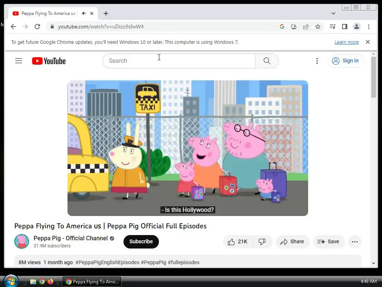Viewport: 382px width, 287px height.
Task: Install app via the download icon
Action: point(294,27)
